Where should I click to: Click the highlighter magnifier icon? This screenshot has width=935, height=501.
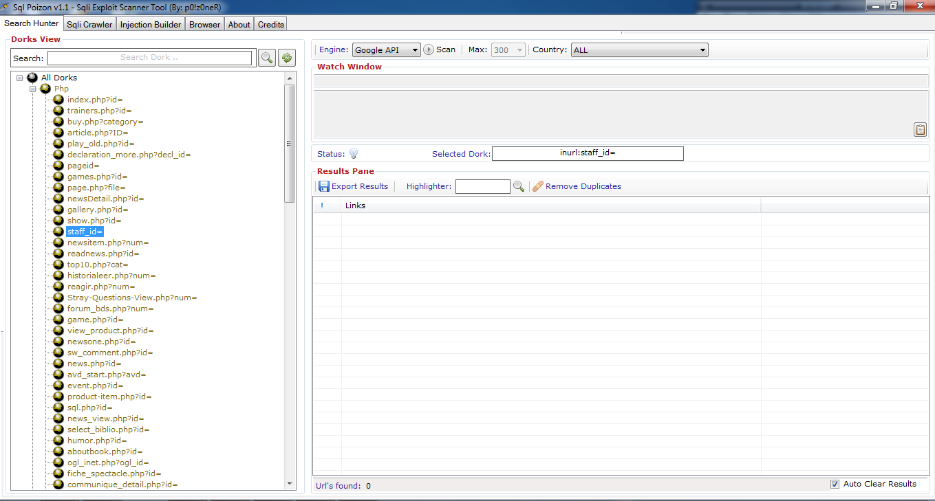pos(519,186)
